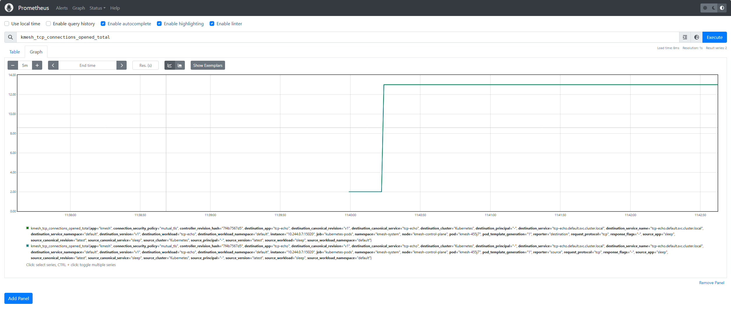The width and height of the screenshot is (731, 312).
Task: Switch to the Table tab
Action: tap(15, 52)
